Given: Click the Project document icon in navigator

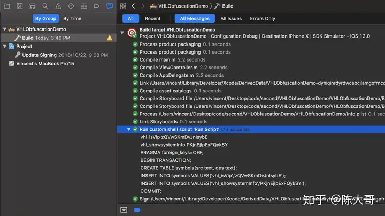Looking at the screenshot, I should (x=11, y=46).
